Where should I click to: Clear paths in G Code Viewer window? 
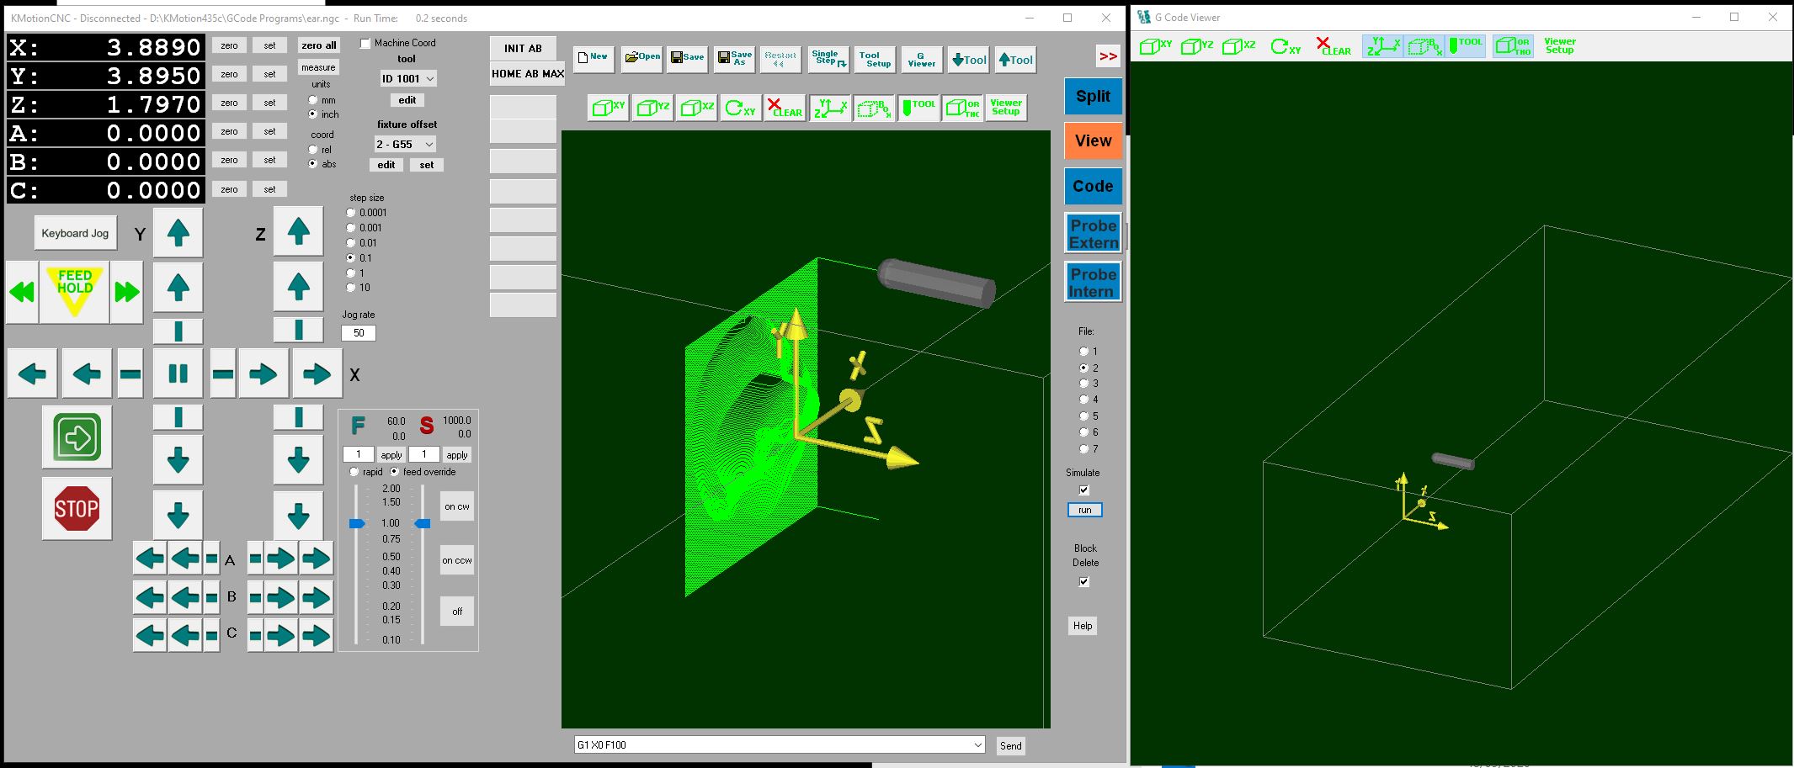pyautogui.click(x=1333, y=46)
